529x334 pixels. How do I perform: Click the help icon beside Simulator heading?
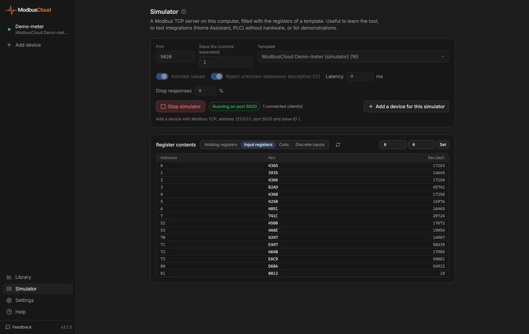(x=183, y=12)
